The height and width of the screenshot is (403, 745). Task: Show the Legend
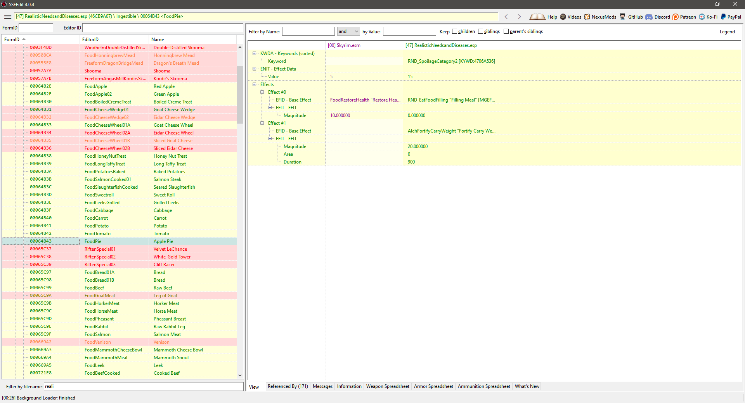[x=727, y=32]
